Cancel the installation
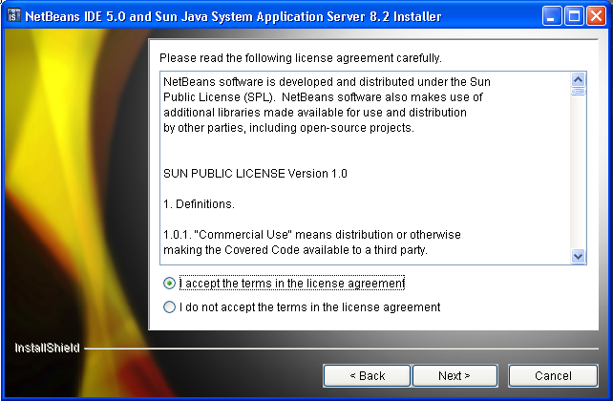The width and height of the screenshot is (613, 401). [x=553, y=376]
